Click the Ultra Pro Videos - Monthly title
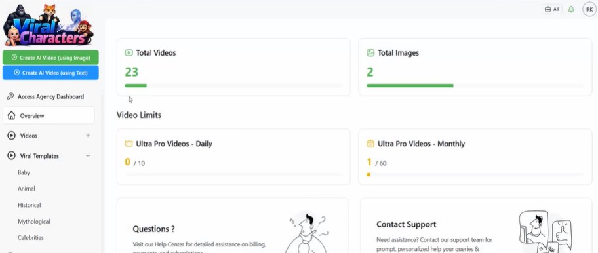The width and height of the screenshot is (598, 253). point(421,144)
